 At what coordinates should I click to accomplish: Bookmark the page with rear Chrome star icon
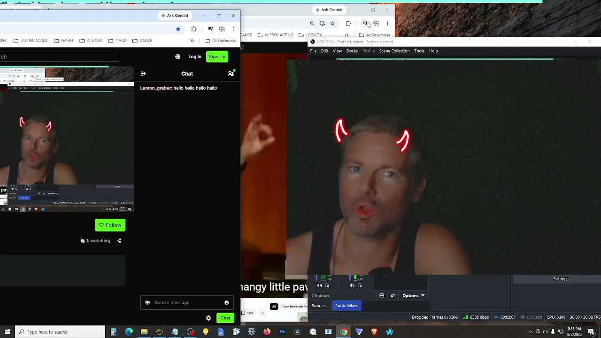tap(332, 23)
